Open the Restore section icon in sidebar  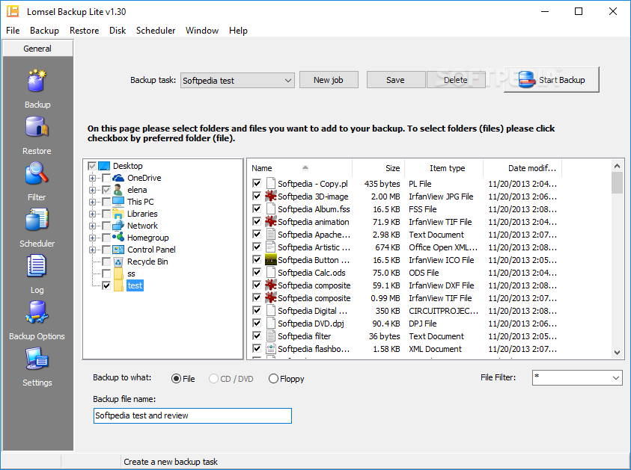point(37,128)
